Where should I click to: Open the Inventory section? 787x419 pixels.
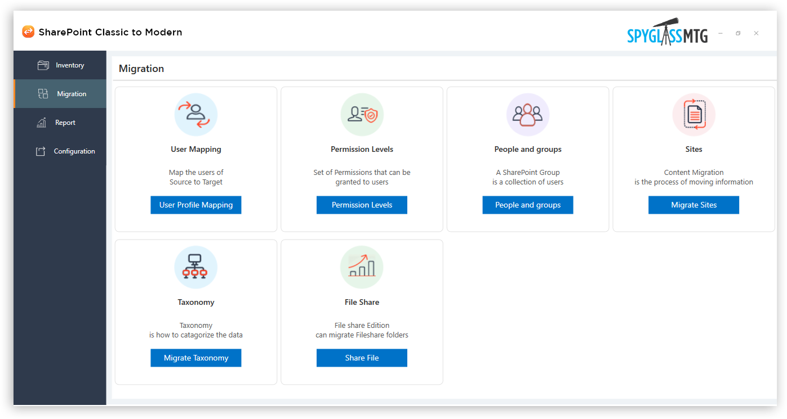(69, 65)
